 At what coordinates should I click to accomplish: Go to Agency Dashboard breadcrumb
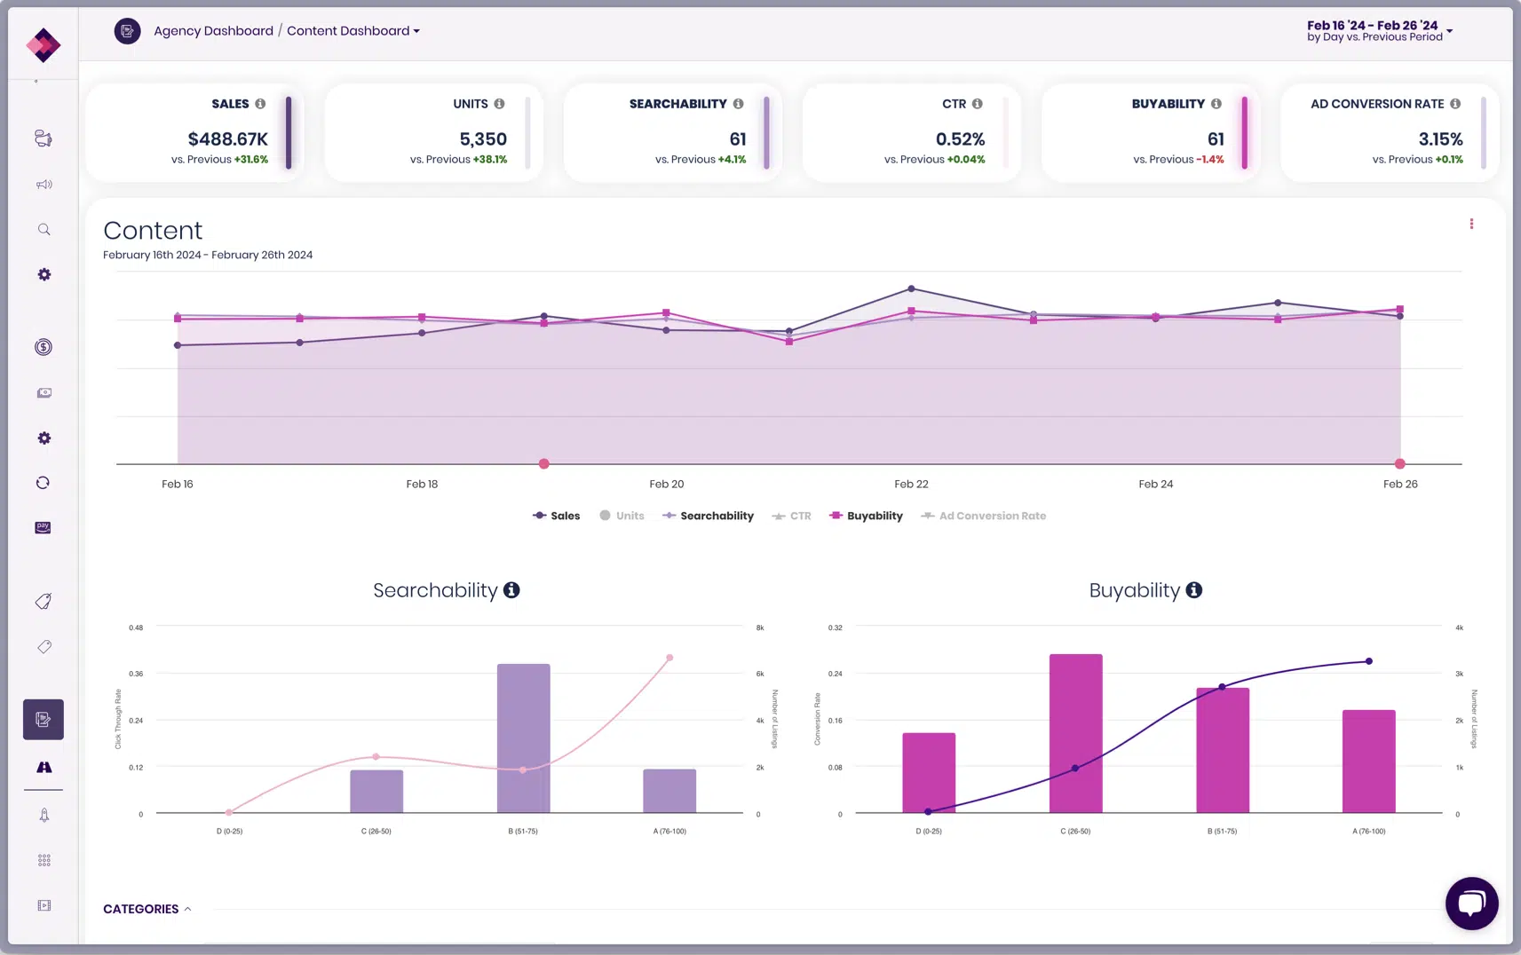click(x=213, y=31)
